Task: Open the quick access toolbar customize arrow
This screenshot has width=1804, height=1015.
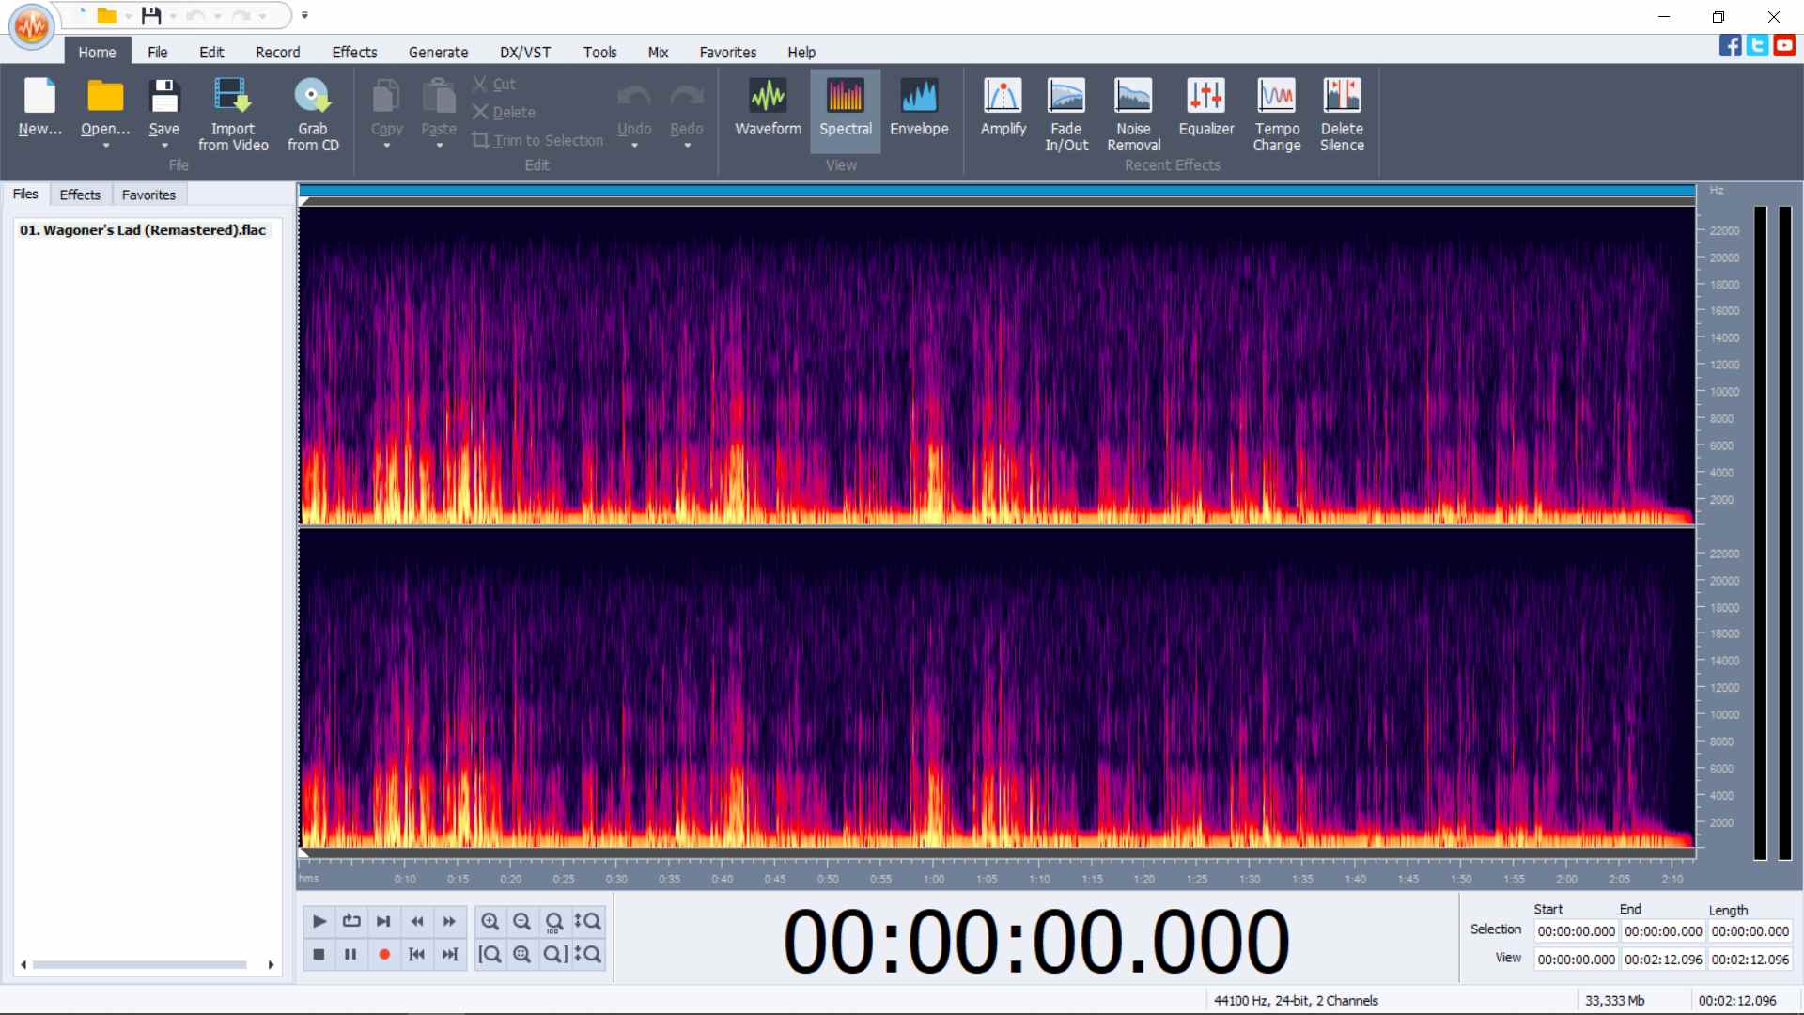Action: [x=304, y=15]
